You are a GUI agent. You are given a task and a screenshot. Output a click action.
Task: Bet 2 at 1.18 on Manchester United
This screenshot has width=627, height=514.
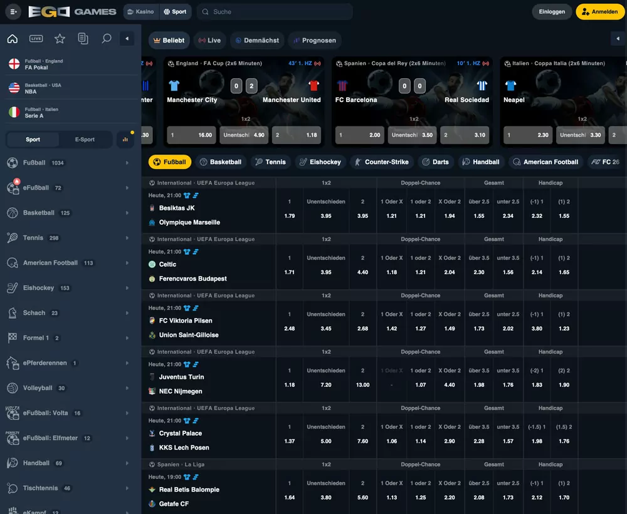point(297,135)
